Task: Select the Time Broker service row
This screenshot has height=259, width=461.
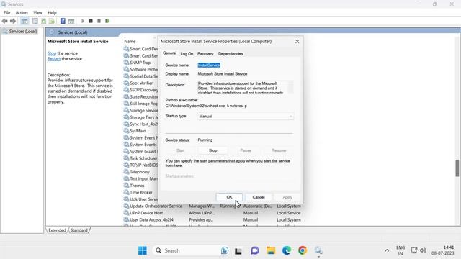Action: tap(141, 192)
